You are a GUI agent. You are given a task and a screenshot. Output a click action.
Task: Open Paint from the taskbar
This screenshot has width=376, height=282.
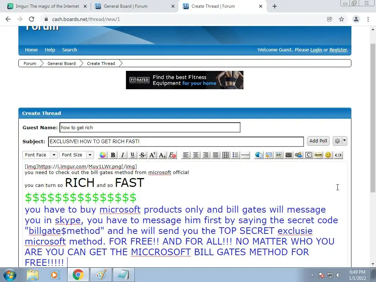pos(101,275)
